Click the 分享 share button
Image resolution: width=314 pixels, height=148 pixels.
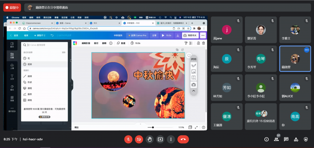point(154,35)
